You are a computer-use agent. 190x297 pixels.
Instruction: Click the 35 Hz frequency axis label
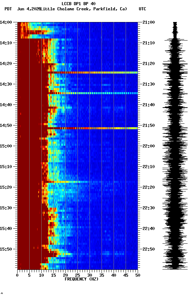click(102, 276)
